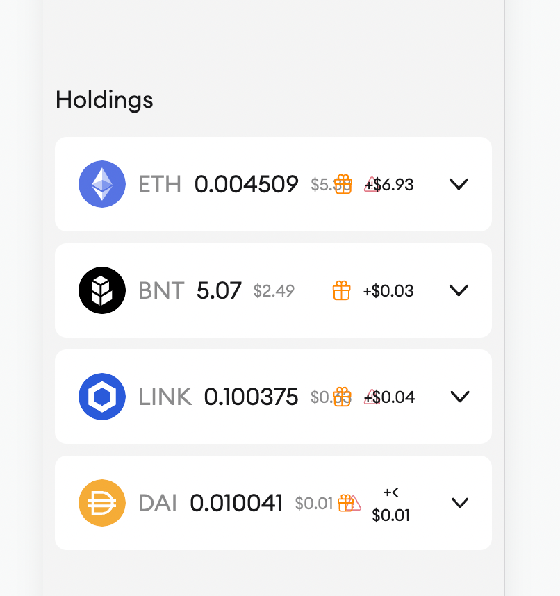Click the gift icon next to BNT gain

point(341,290)
